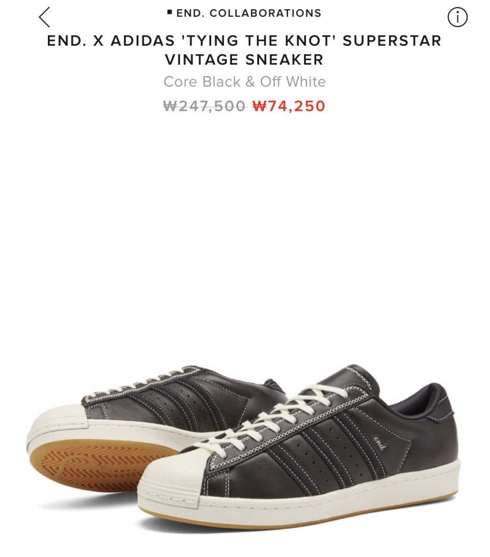This screenshot has height=557, width=490.
Task: Tap the Core Black & Off White colour label
Action: click(245, 82)
